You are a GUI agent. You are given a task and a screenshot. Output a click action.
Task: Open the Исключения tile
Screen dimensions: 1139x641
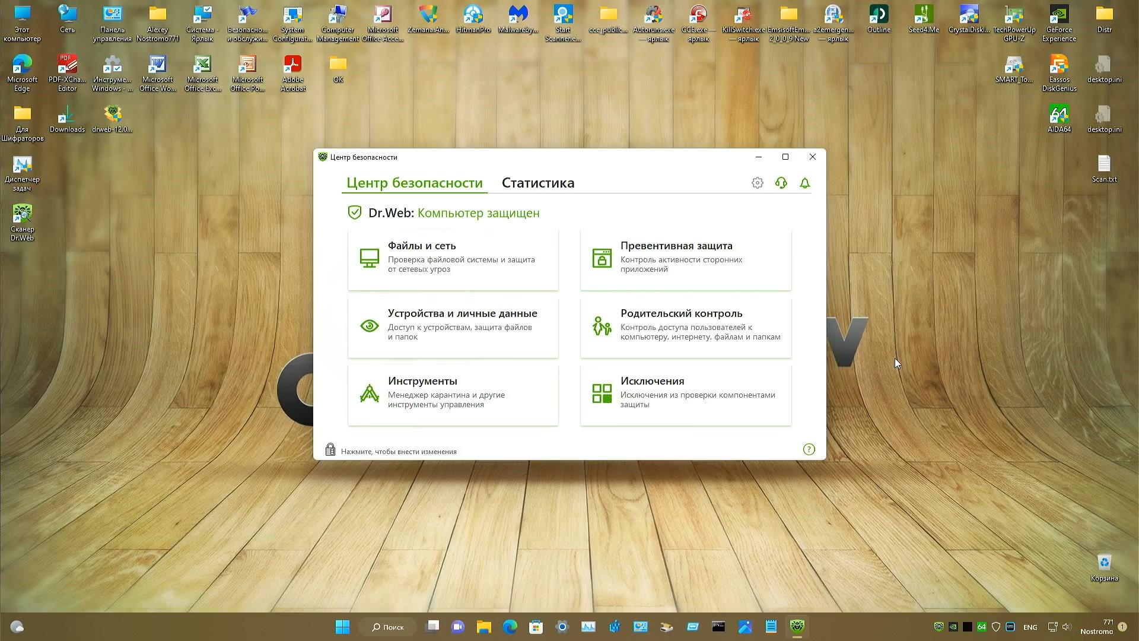coord(685,395)
